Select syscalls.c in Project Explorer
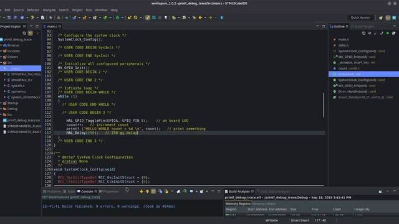Screen dimensions: 399x224 tap(18, 86)
